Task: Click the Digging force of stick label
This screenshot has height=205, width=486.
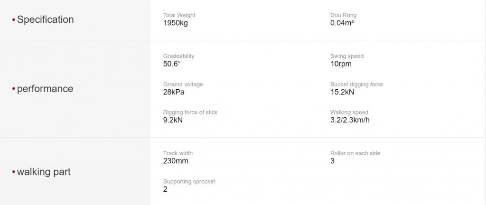Action: [x=190, y=112]
